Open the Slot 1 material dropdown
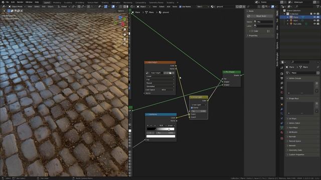The width and height of the screenshot is (321, 180). [203, 6]
